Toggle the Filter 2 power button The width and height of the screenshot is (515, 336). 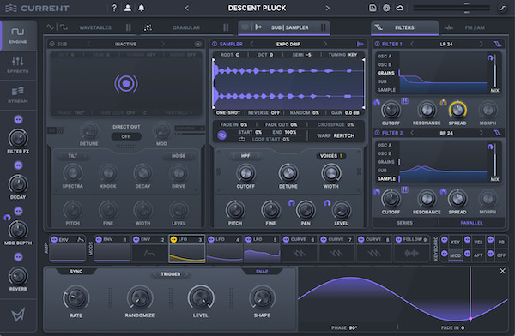377,133
